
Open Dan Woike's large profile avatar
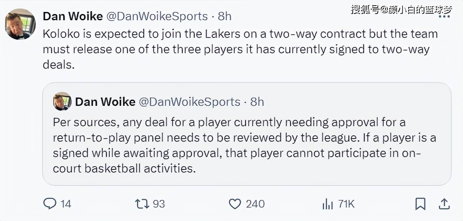click(x=20, y=24)
